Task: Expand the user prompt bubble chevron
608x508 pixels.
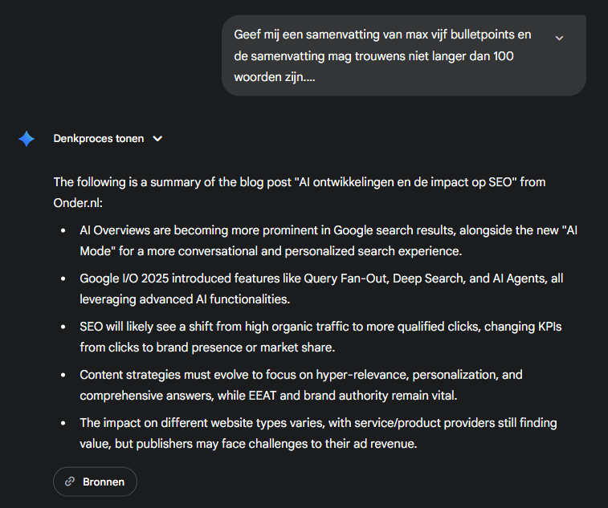Action: [x=559, y=38]
